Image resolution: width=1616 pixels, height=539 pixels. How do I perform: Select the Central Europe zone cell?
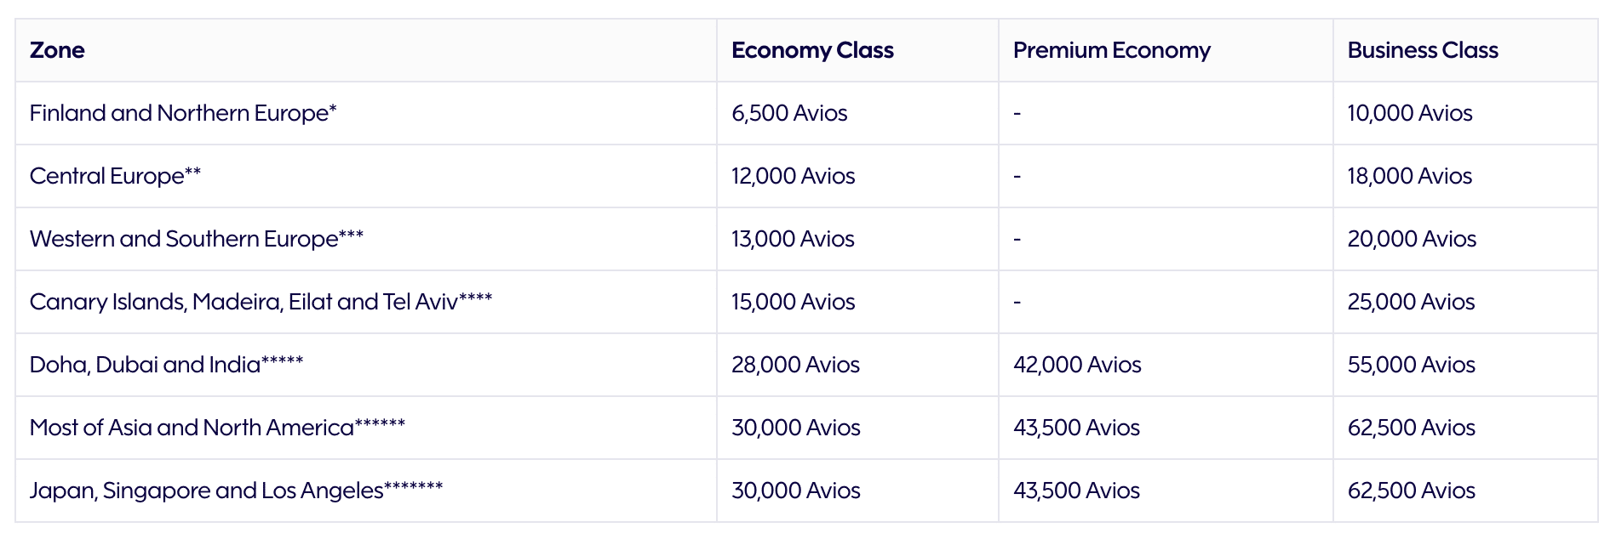coord(115,176)
